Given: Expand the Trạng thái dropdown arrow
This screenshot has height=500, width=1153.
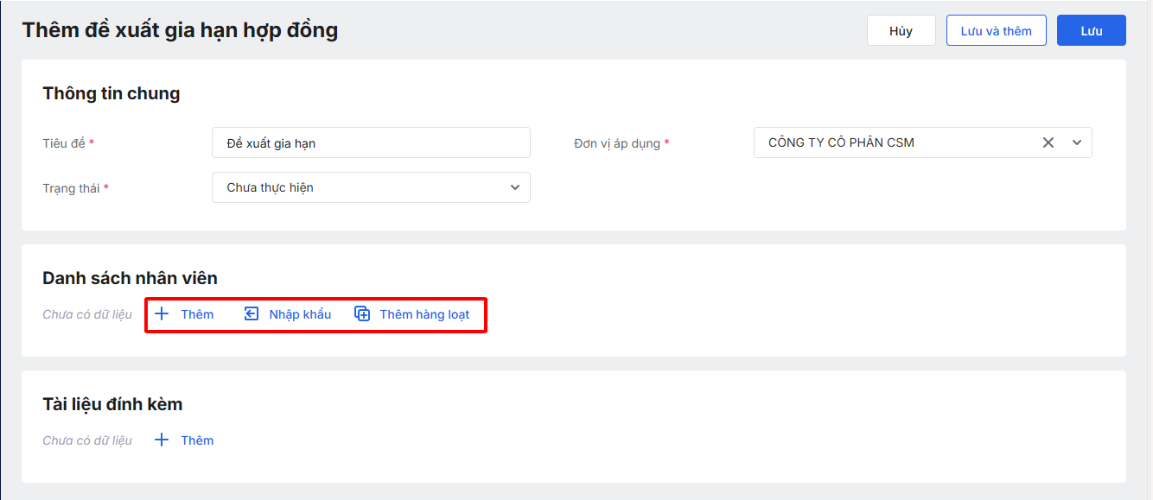Looking at the screenshot, I should point(515,187).
